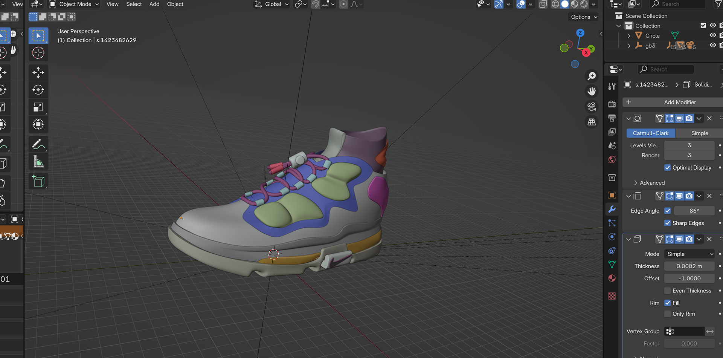This screenshot has height=358, width=723.
Task: Open the Modifiers wrench tab
Action: (612, 209)
